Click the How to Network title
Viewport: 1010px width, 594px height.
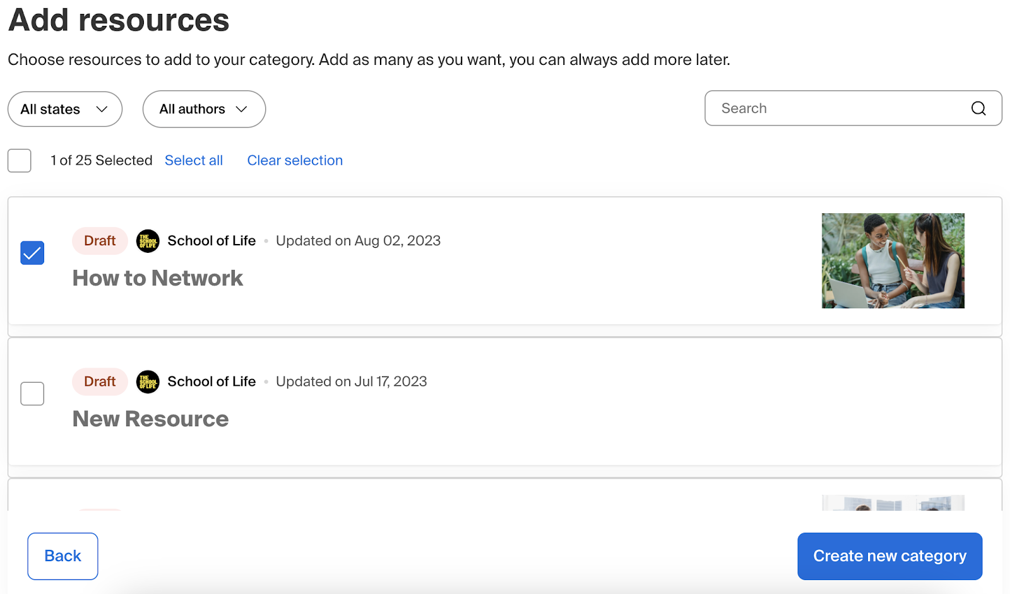point(157,278)
